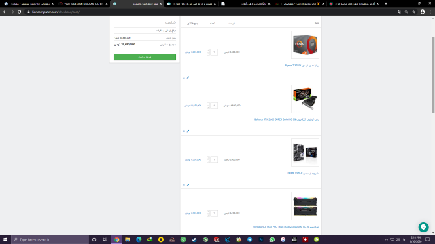This screenshot has width=435, height=244.
Task: Open the Windows notification center
Action: [428, 239]
